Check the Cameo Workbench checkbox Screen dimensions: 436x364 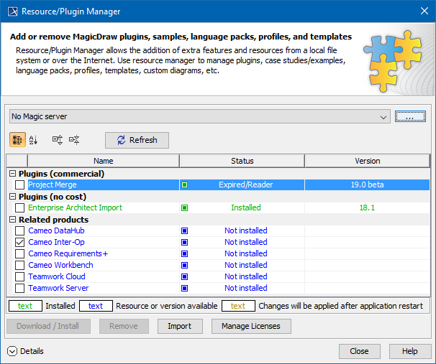[19, 265]
